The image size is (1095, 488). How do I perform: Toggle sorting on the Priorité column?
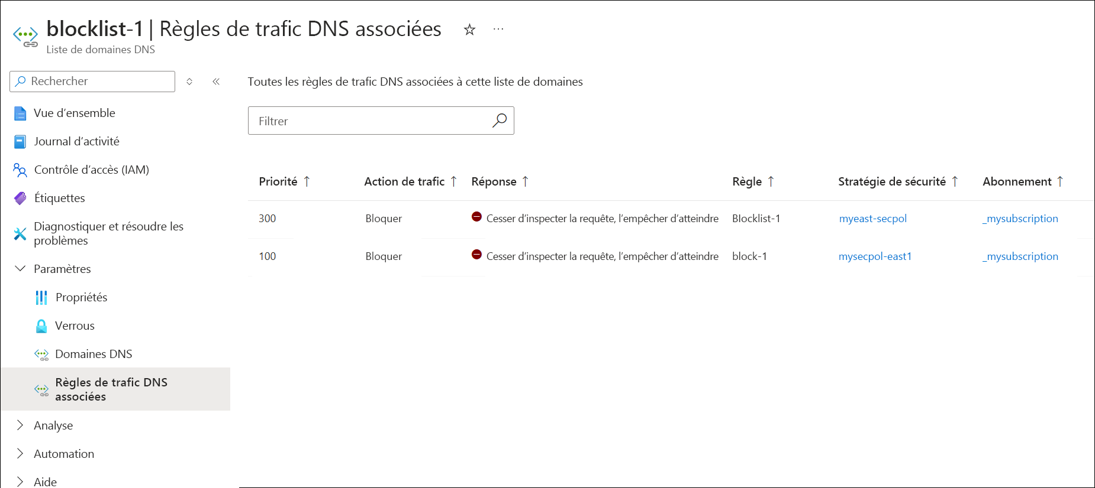285,181
